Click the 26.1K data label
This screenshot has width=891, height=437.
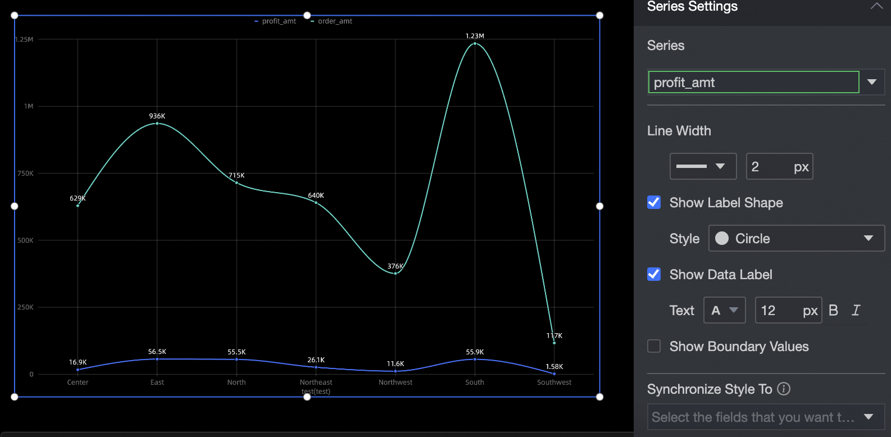(316, 360)
